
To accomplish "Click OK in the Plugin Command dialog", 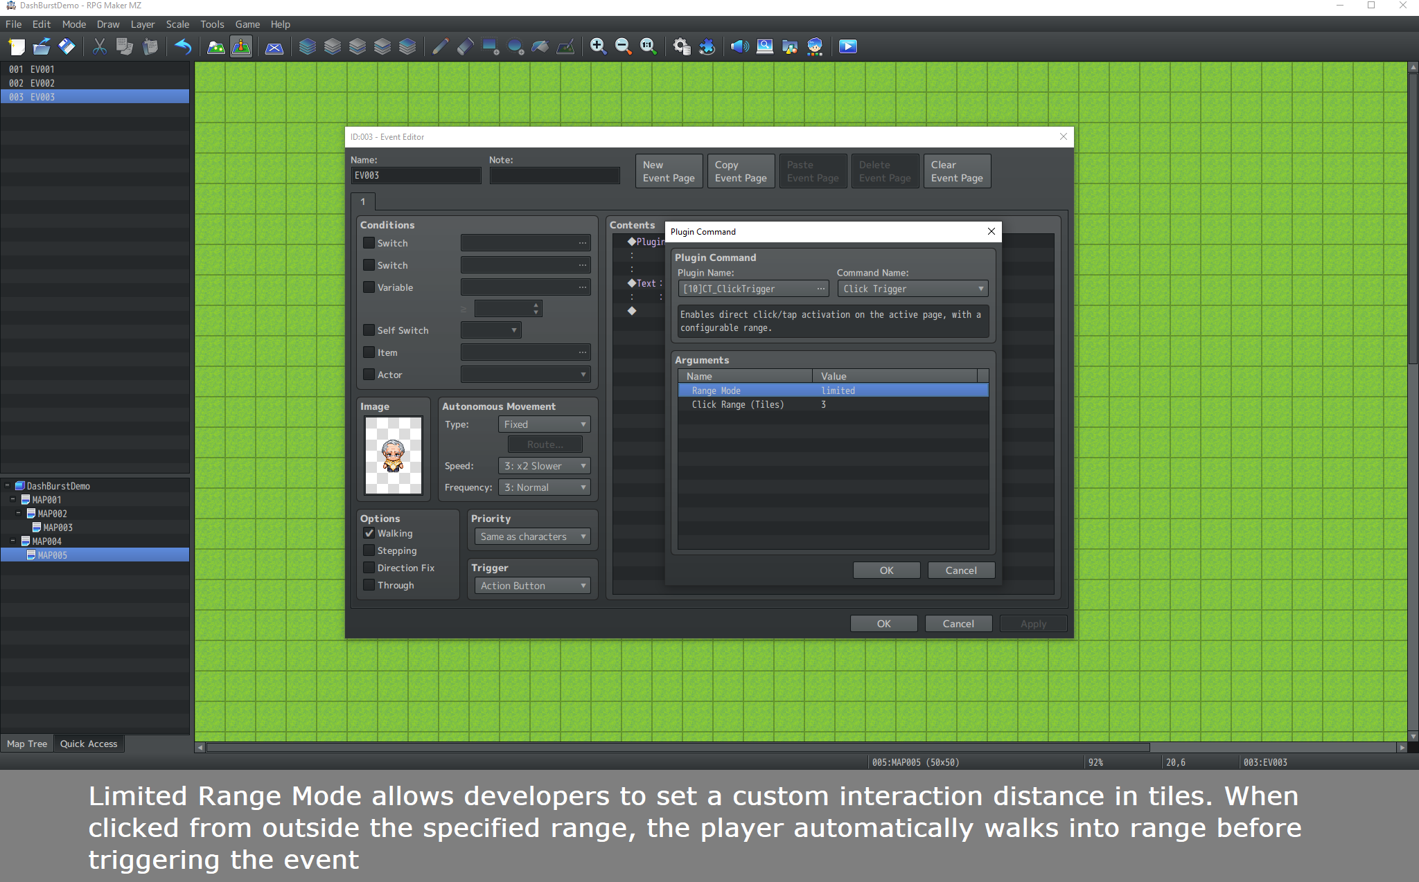I will tap(887, 570).
